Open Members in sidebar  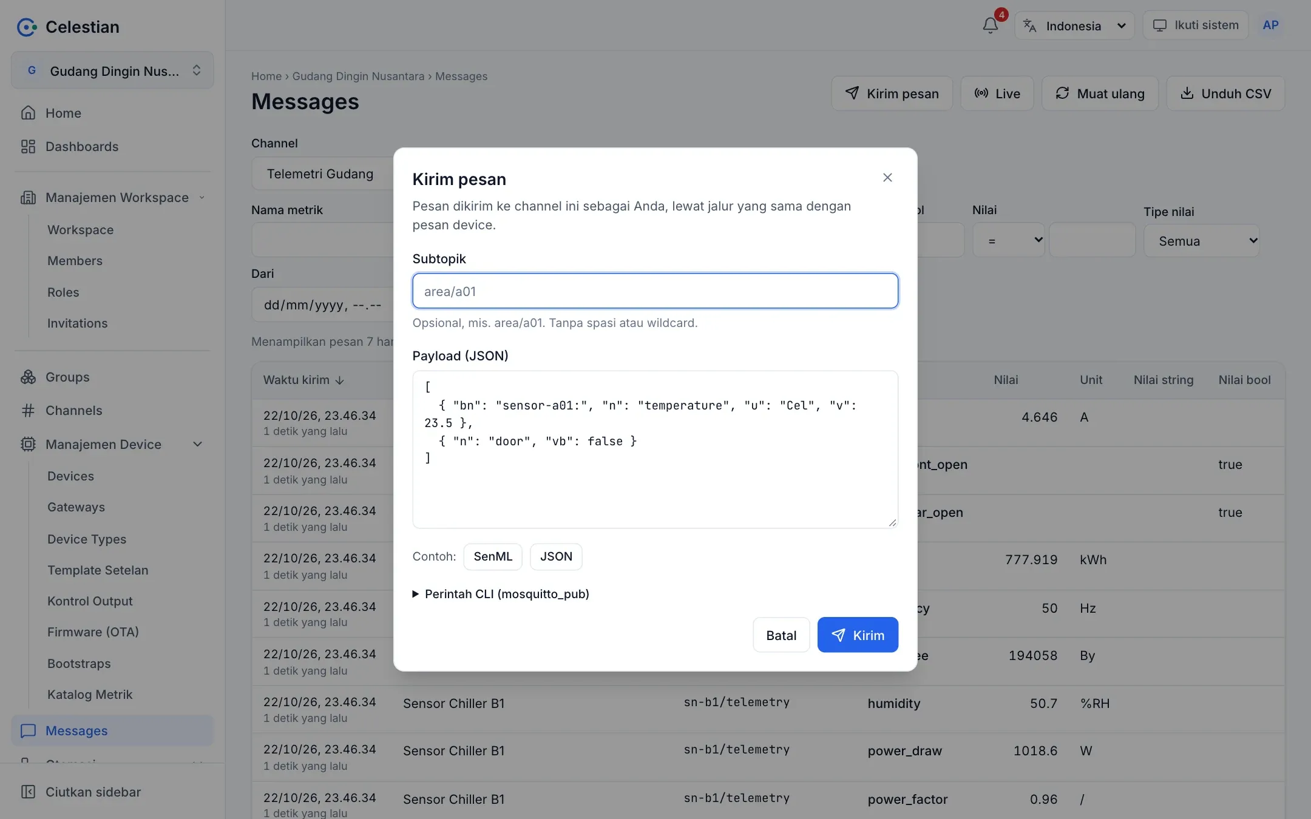75,261
